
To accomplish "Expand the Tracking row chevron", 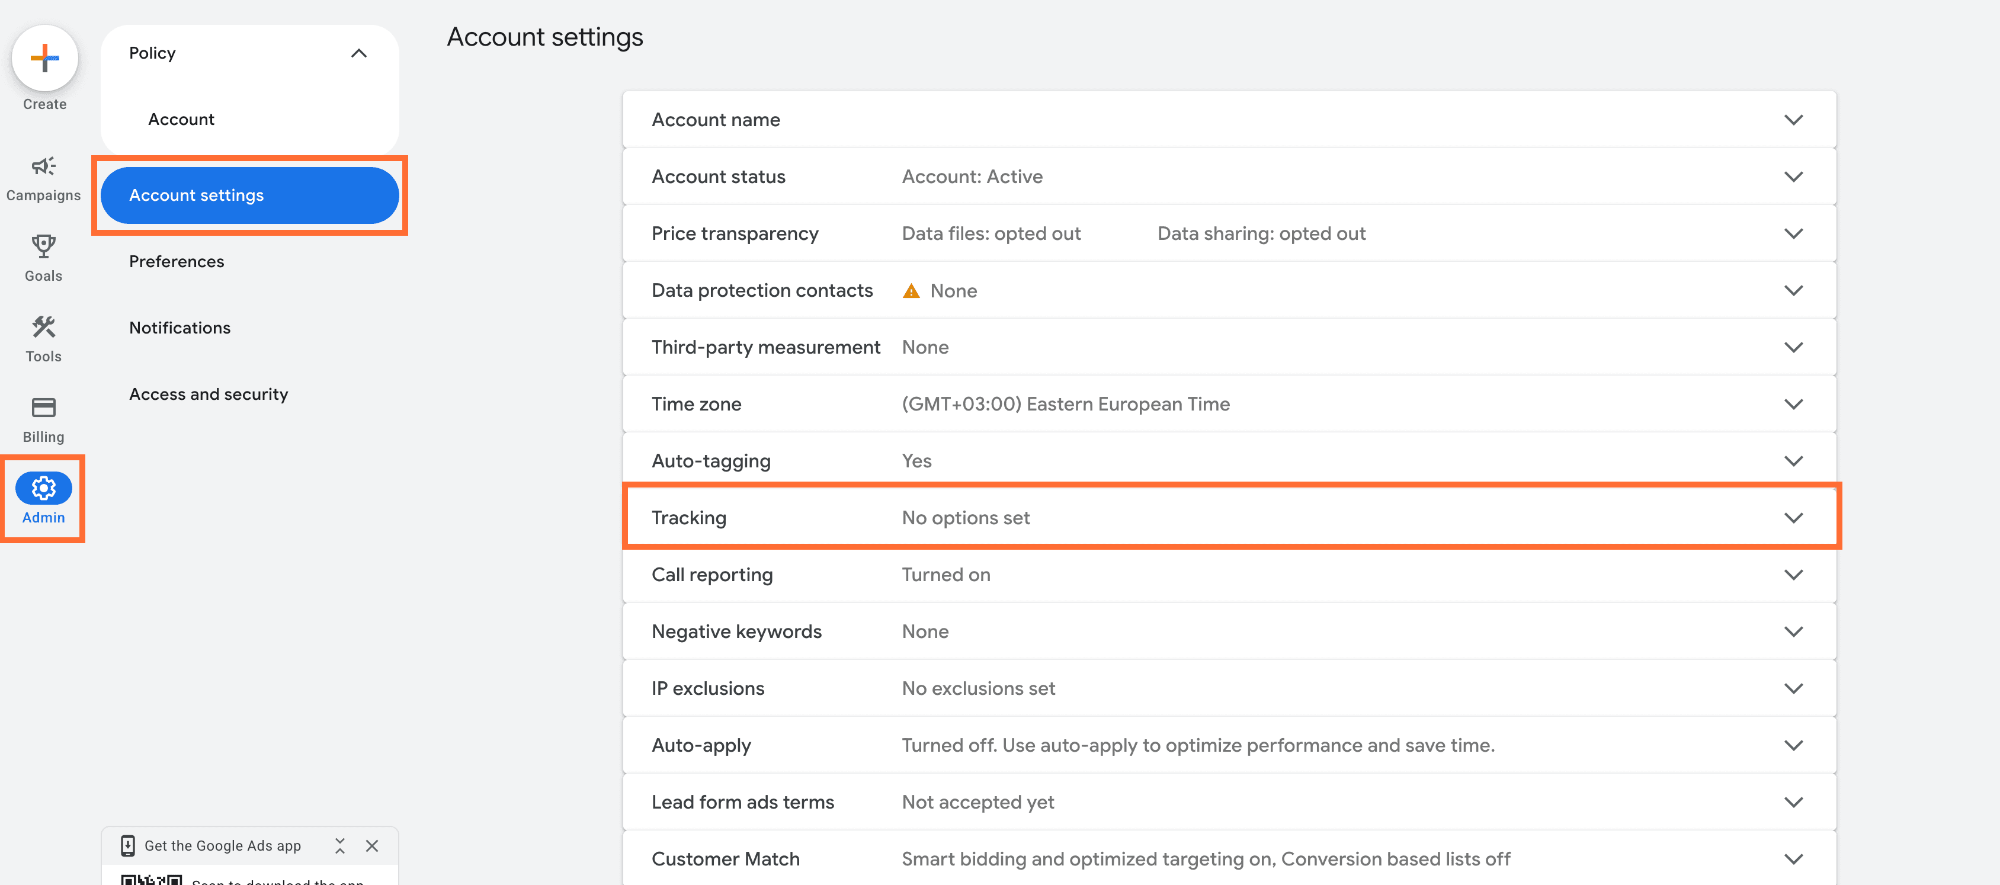I will (1793, 518).
